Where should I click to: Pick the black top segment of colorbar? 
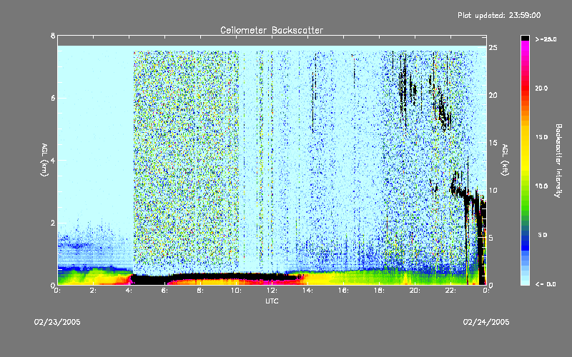click(x=525, y=38)
